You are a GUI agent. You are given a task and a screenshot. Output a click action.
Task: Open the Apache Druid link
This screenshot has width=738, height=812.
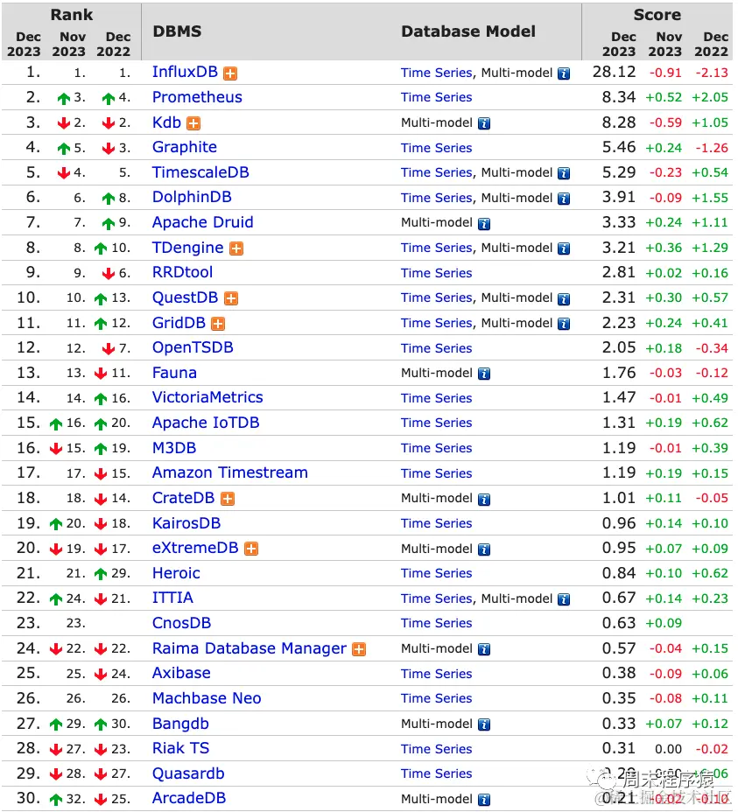(x=202, y=222)
